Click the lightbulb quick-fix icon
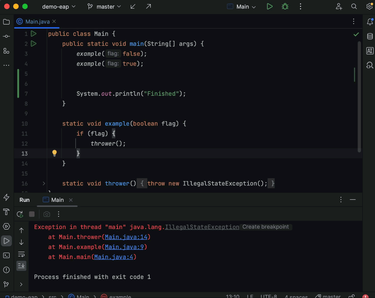This screenshot has width=375, height=298. pos(54,153)
